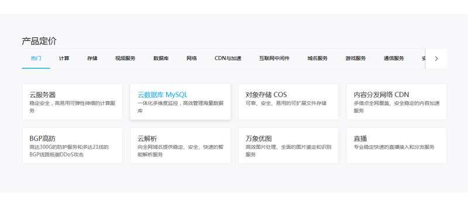Open the 存储 tab
This screenshot has height=212, width=468.
pos(92,58)
